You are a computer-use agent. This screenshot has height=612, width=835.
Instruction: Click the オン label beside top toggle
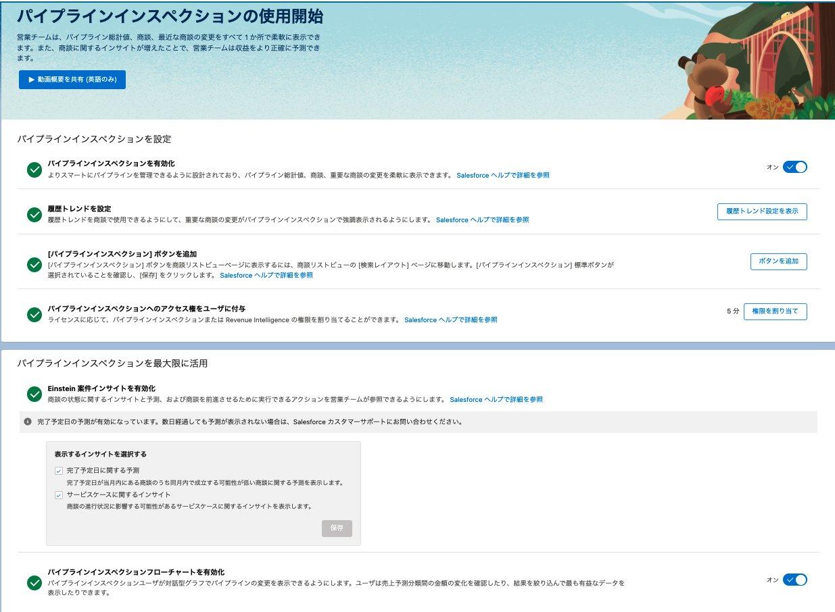click(x=773, y=167)
